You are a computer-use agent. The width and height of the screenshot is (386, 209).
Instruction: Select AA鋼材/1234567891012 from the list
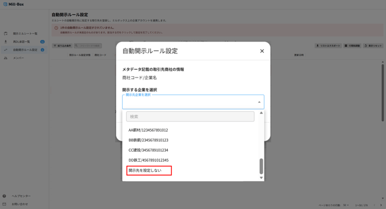click(x=148, y=130)
